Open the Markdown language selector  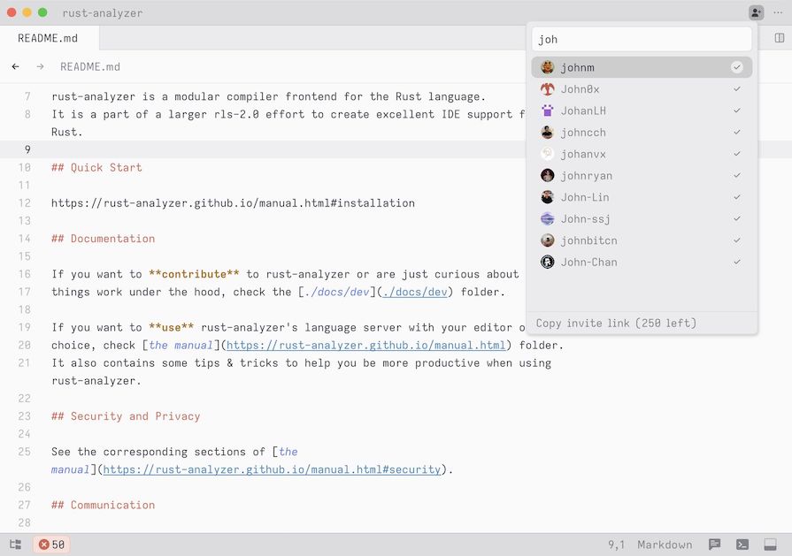click(x=665, y=545)
